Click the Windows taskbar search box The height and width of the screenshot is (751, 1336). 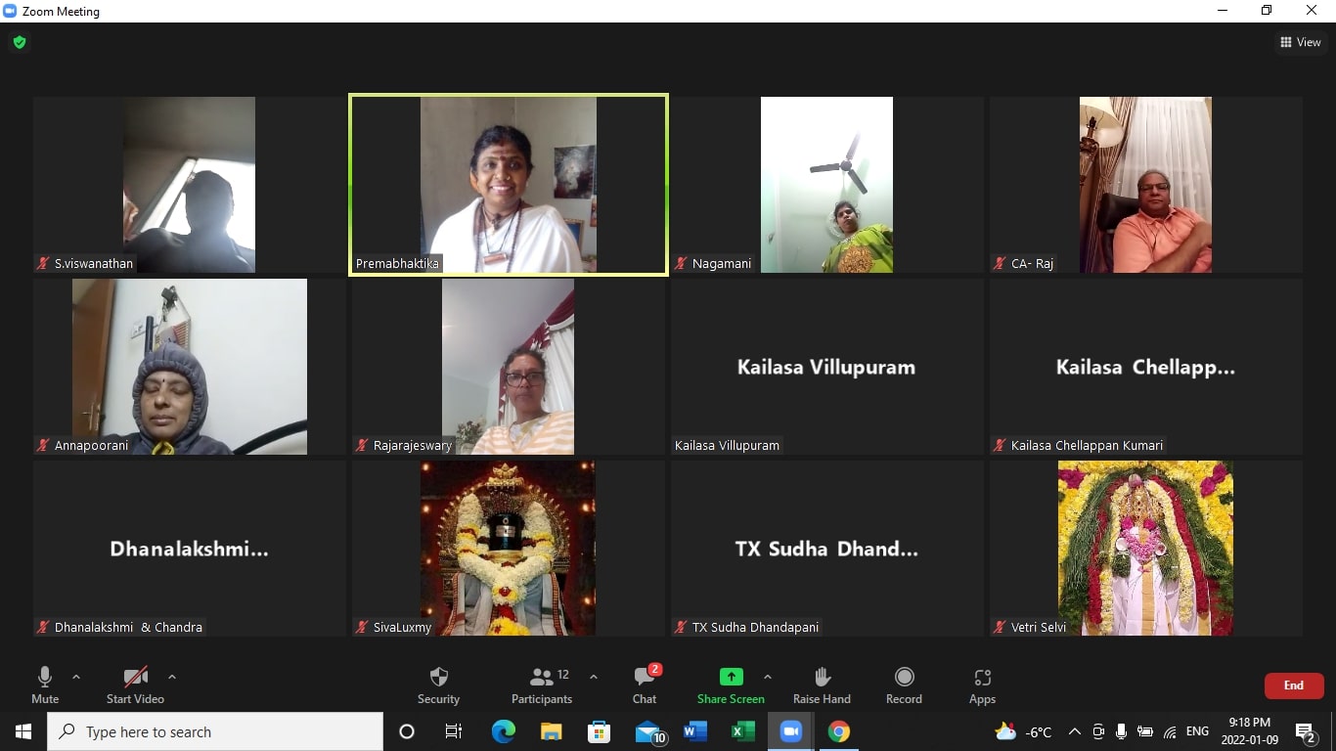pyautogui.click(x=215, y=731)
